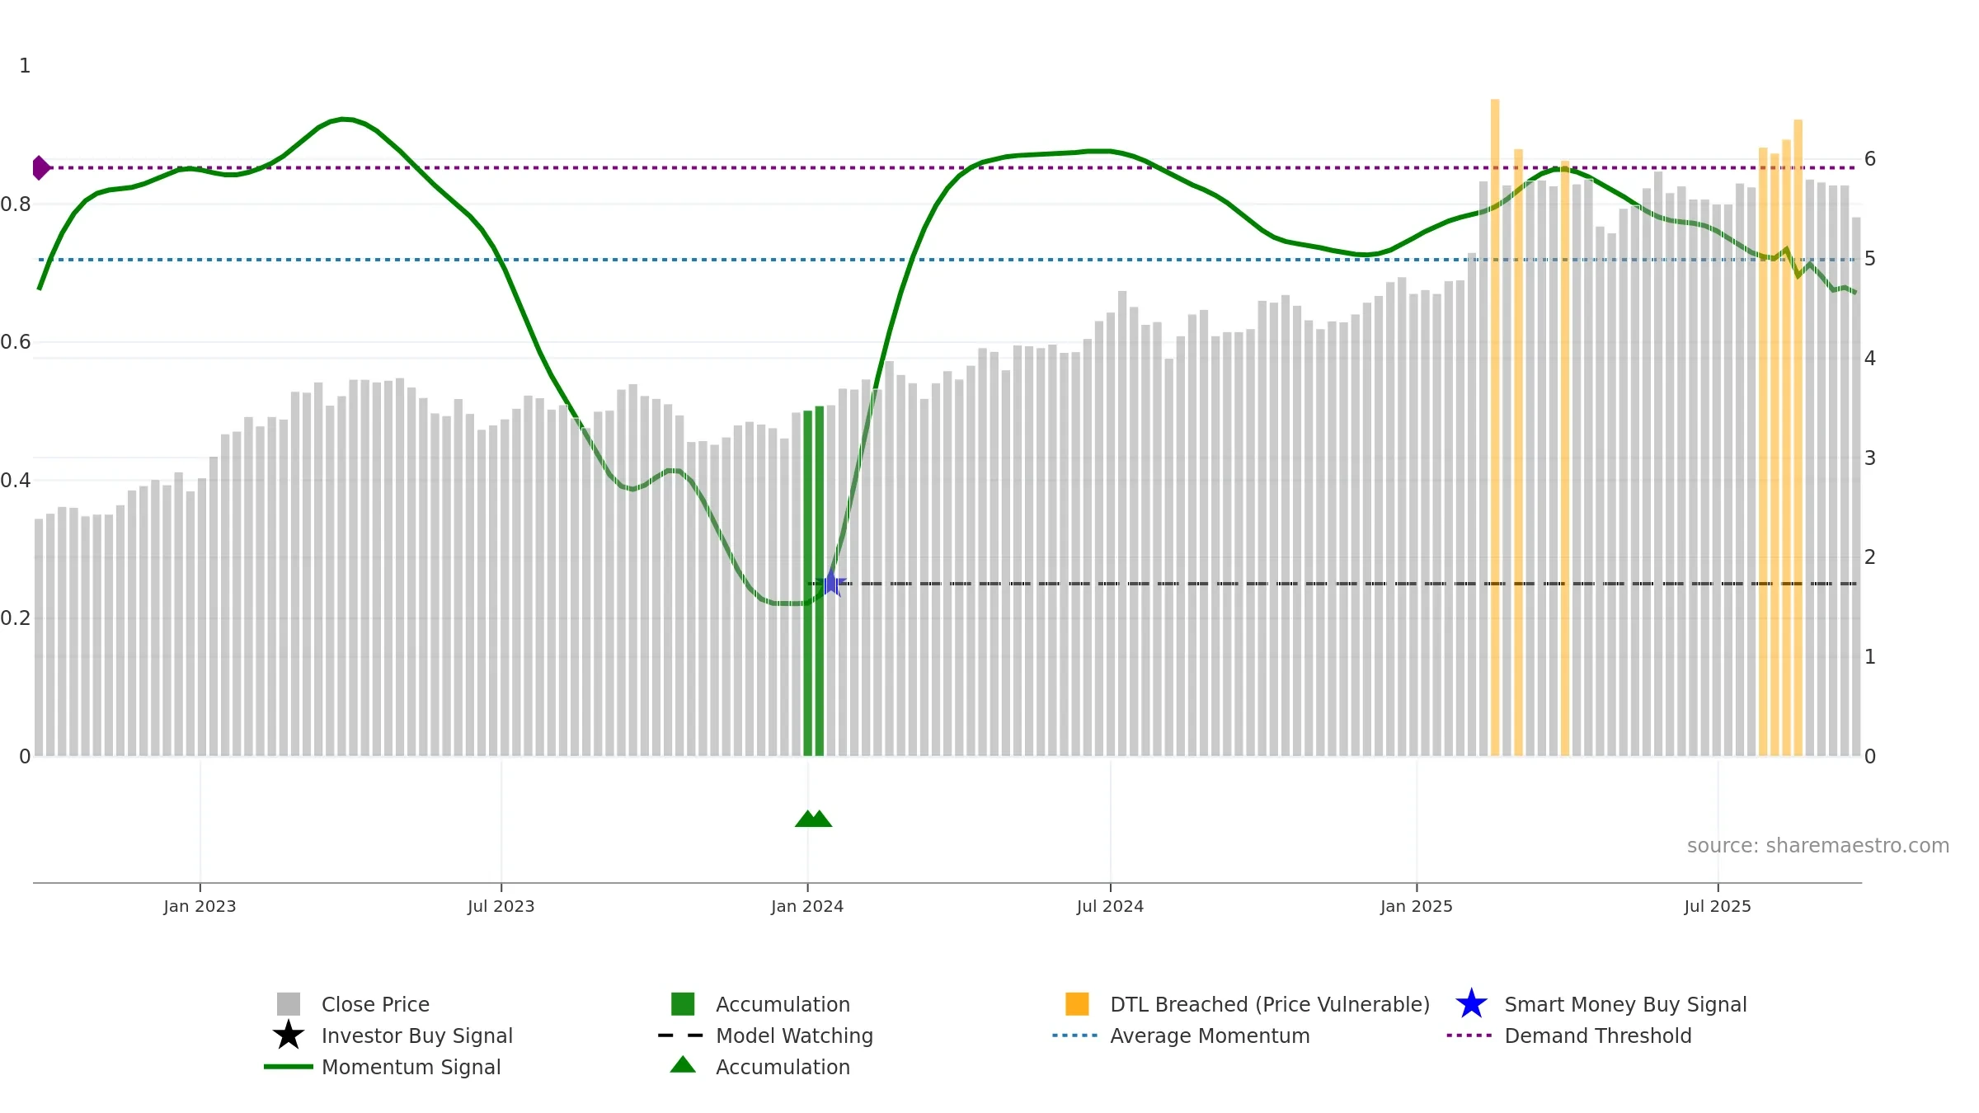The width and height of the screenshot is (1979, 1113).
Task: Click the tallest orange DTL breached bar
Action: click(x=1495, y=428)
